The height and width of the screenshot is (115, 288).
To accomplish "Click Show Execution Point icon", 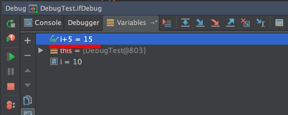I will (x=167, y=23).
